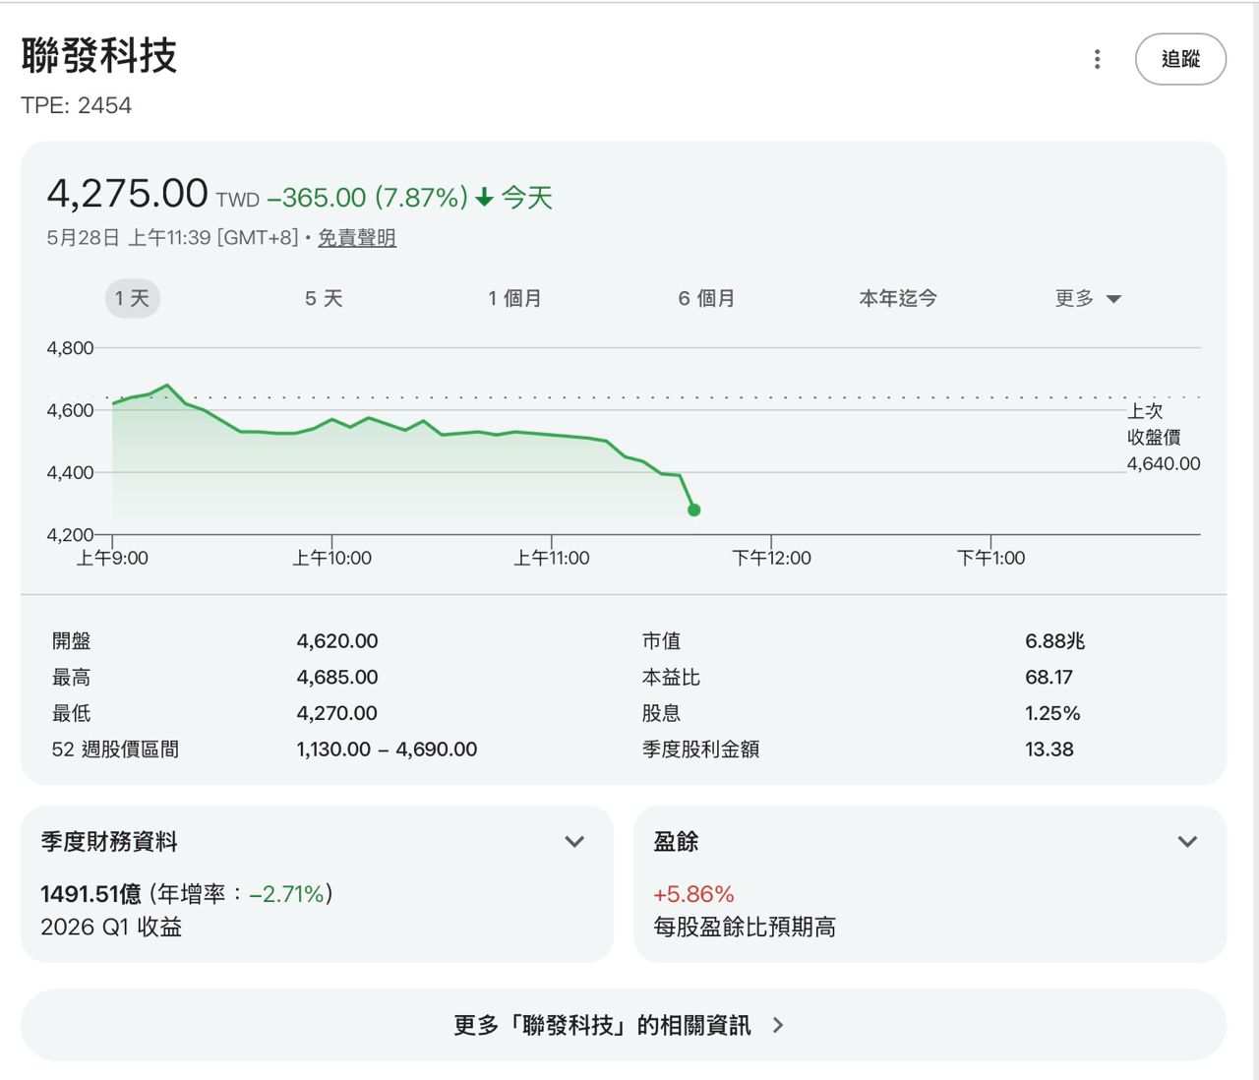Expand the 盈餘 card chevron
This screenshot has height=1080, width=1259.
coord(1187,842)
